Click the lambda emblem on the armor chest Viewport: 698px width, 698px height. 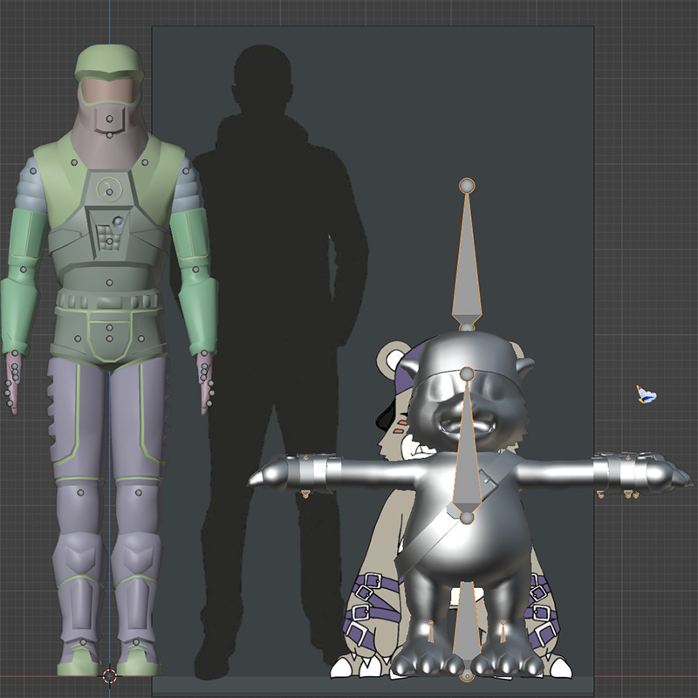pos(108,189)
